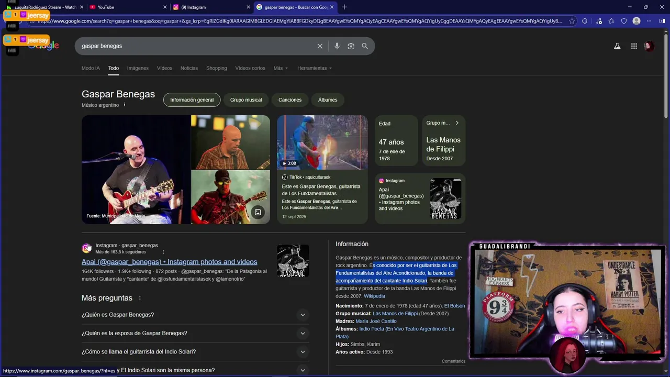Select Grupo musical chip
The height and width of the screenshot is (377, 670).
(246, 100)
